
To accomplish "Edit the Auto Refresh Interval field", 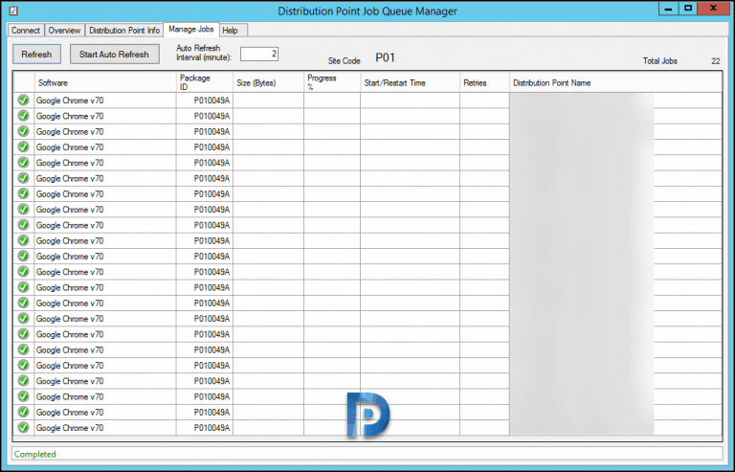I will 259,54.
